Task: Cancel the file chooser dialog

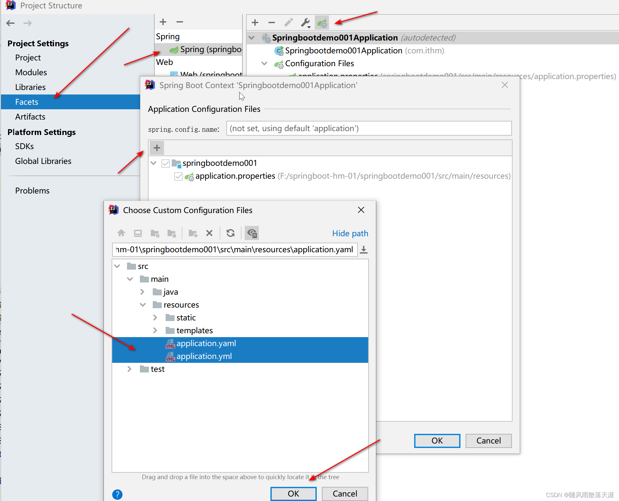Action: (x=345, y=494)
